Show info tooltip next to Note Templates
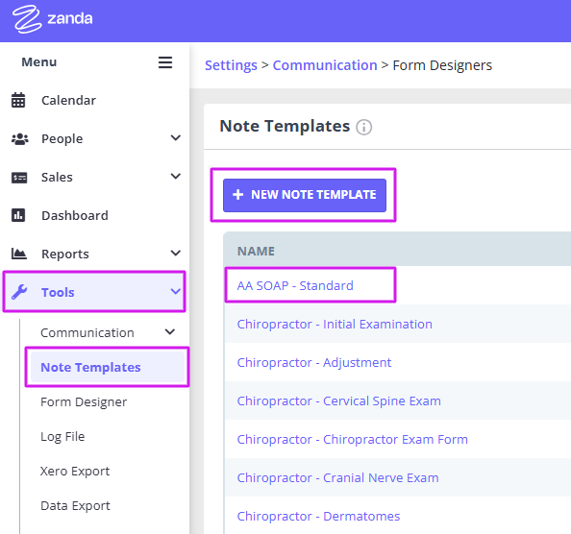Screen dimensions: 571x534 [363, 128]
